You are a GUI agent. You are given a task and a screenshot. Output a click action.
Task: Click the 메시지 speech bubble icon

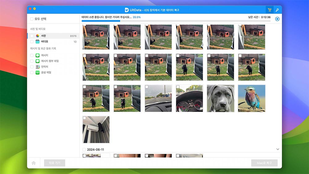click(x=37, y=55)
